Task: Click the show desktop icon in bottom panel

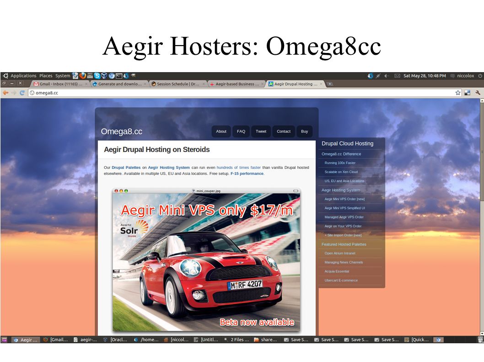Action: 4,340
